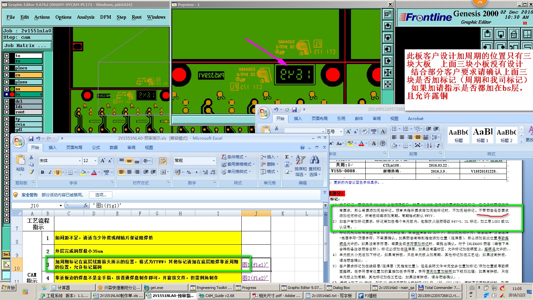Image resolution: width=533 pixels, height=300 pixels.
Task: Click the percent style button in Excel
Action: click(189, 172)
